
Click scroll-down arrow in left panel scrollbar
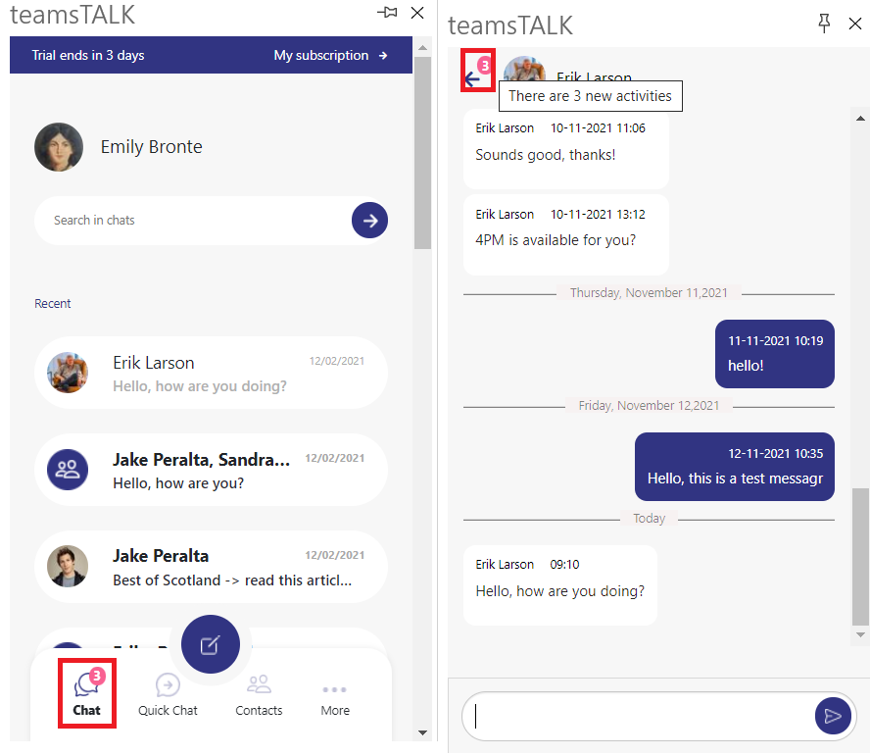pyautogui.click(x=423, y=732)
